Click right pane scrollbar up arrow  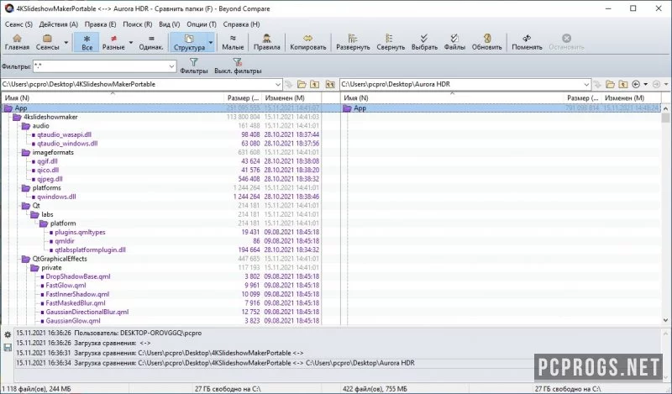[665, 108]
